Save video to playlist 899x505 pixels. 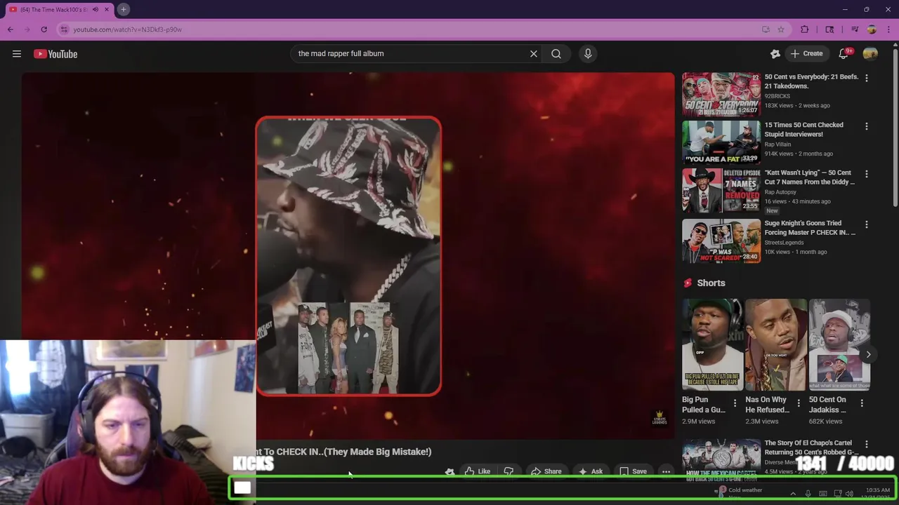pos(633,471)
